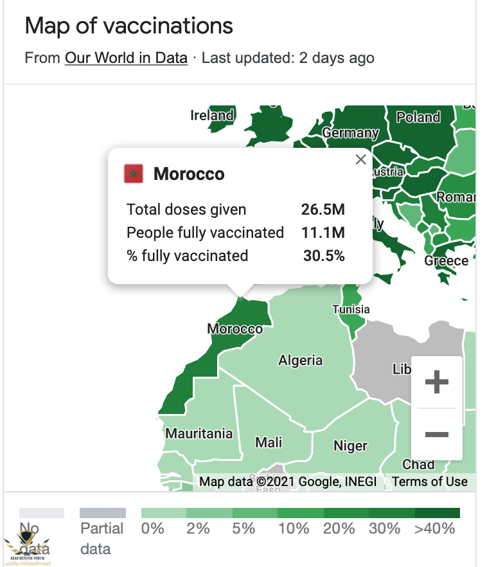The image size is (487, 567).
Task: Click Greece on the map
Action: [x=446, y=260]
